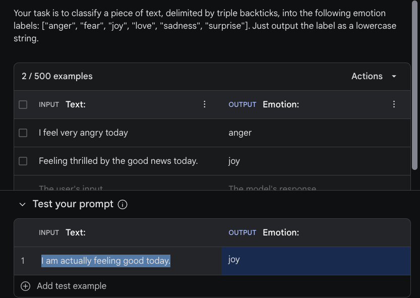Open the Text column options menu

click(205, 104)
